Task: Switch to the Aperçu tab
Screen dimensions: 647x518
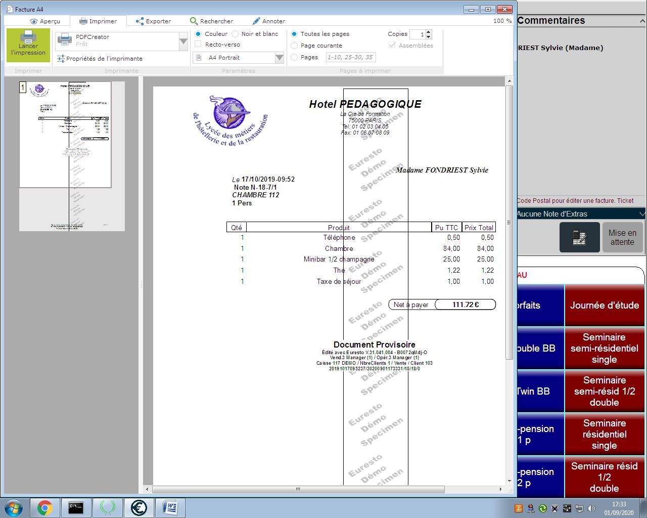Action: coord(44,21)
